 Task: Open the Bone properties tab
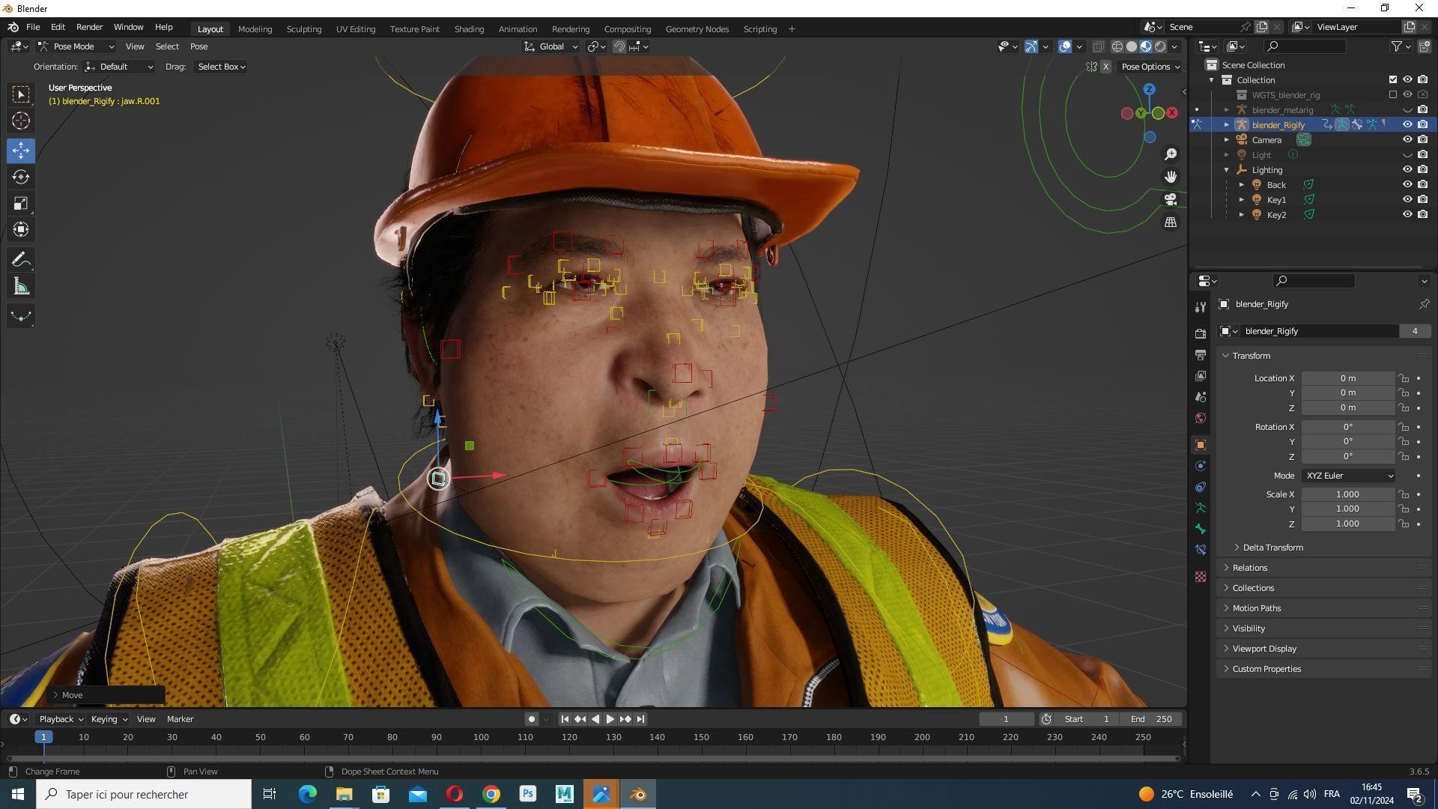(x=1201, y=529)
